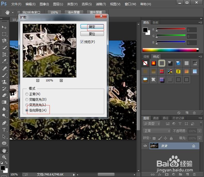Open the Hand tool preset picker arrow
This screenshot has width=204, height=177.
coord(13,12)
